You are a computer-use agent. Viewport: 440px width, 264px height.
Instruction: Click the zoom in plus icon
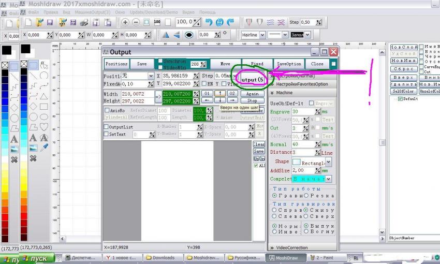coord(125,22)
